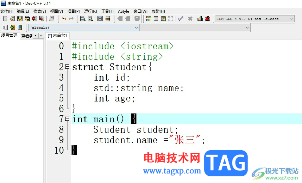Open the 帮助[H] menu

[x=158, y=11]
